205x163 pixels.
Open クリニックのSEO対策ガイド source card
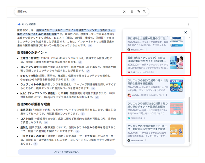coord(155,133)
